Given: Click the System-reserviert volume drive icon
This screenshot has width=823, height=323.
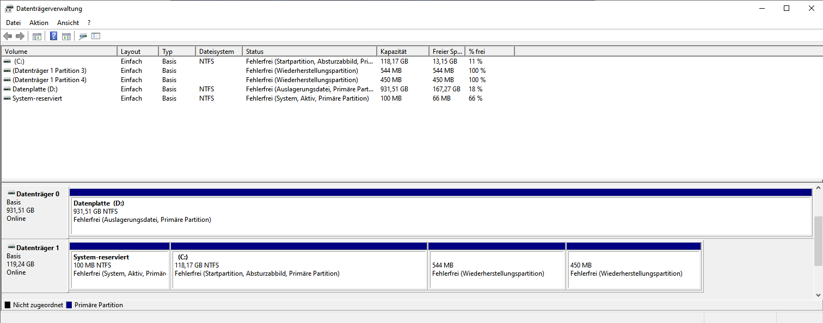Looking at the screenshot, I should (7, 98).
